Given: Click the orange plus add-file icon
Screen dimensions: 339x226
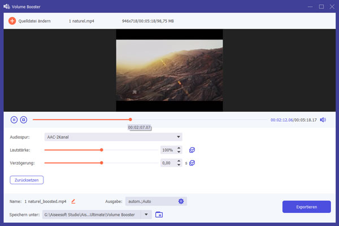Looking at the screenshot, I should (x=12, y=21).
